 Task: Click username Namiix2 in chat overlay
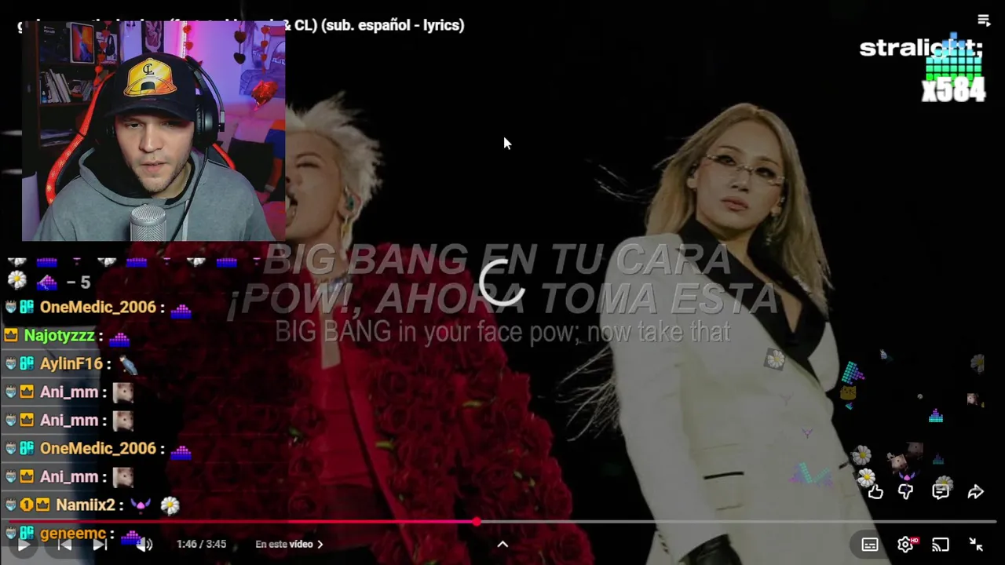click(85, 505)
